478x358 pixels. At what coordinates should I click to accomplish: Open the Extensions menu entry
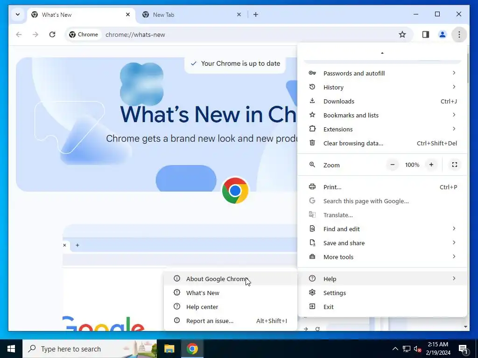point(382,129)
